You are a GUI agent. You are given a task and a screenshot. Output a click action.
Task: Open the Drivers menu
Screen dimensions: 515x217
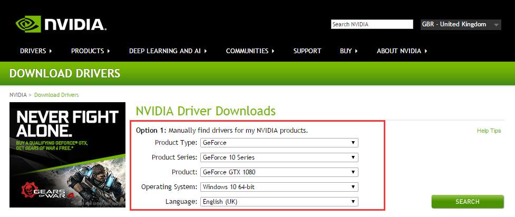coord(36,51)
